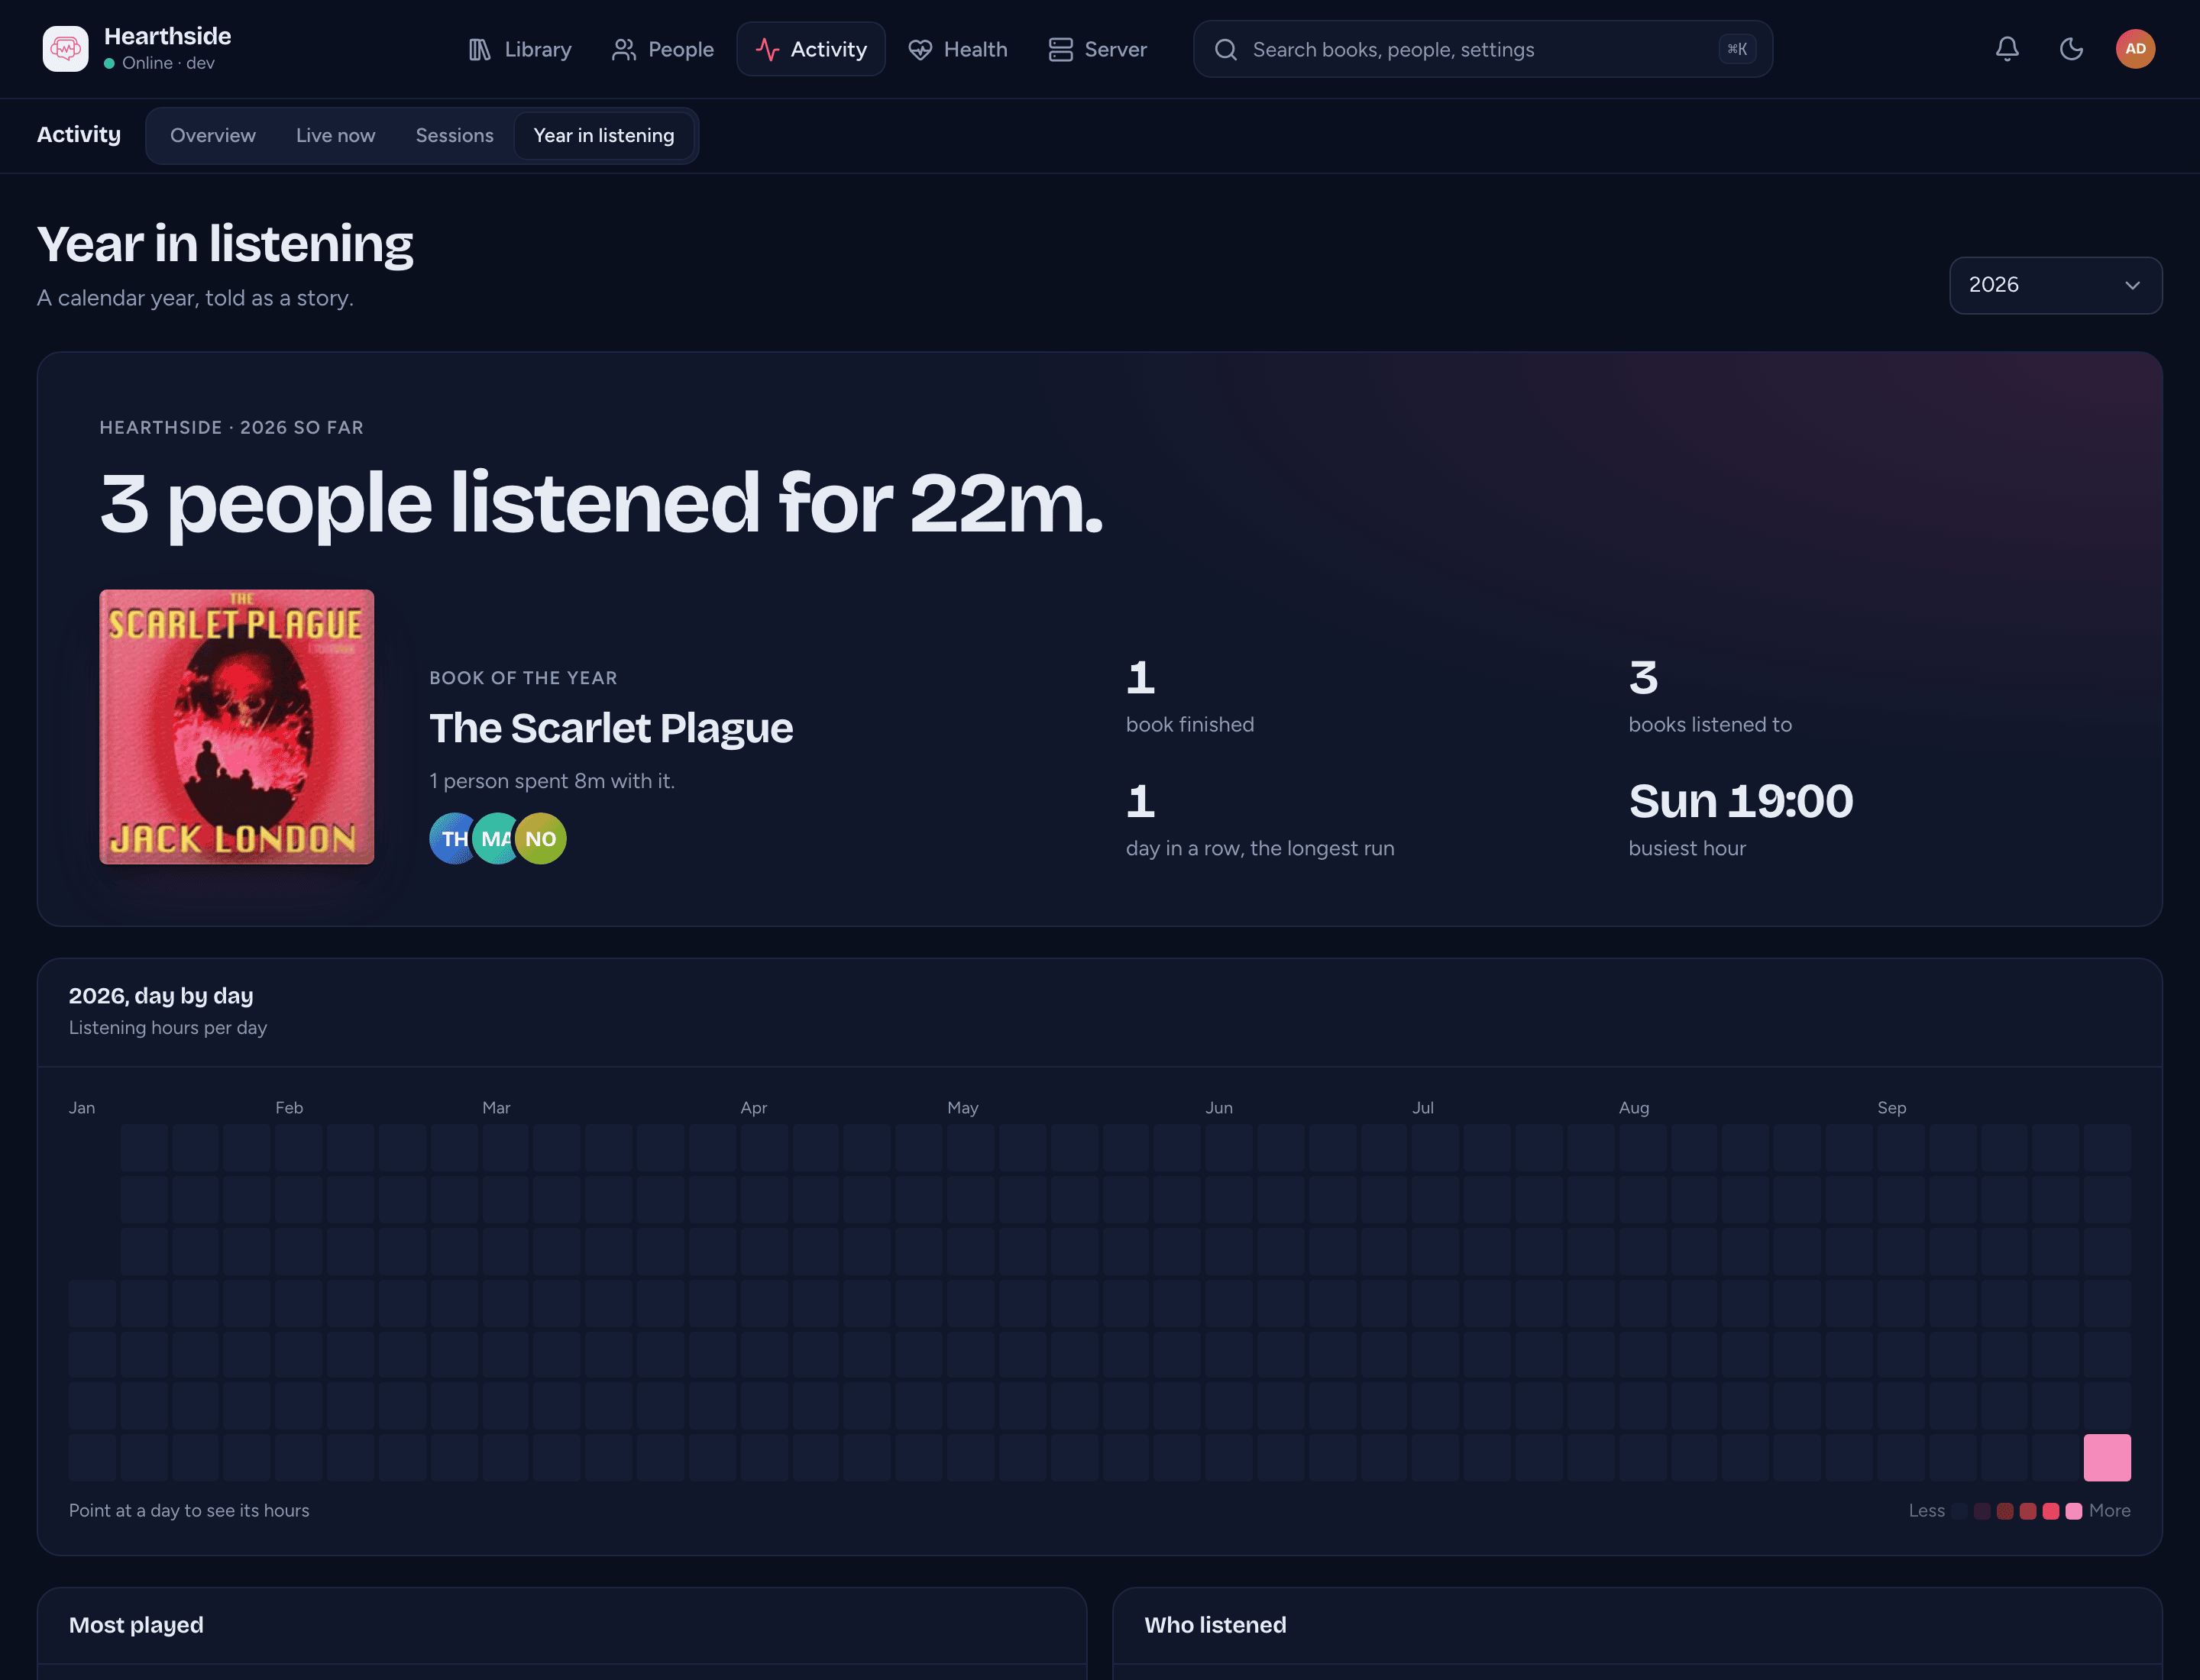Open the People section

pyautogui.click(x=662, y=49)
